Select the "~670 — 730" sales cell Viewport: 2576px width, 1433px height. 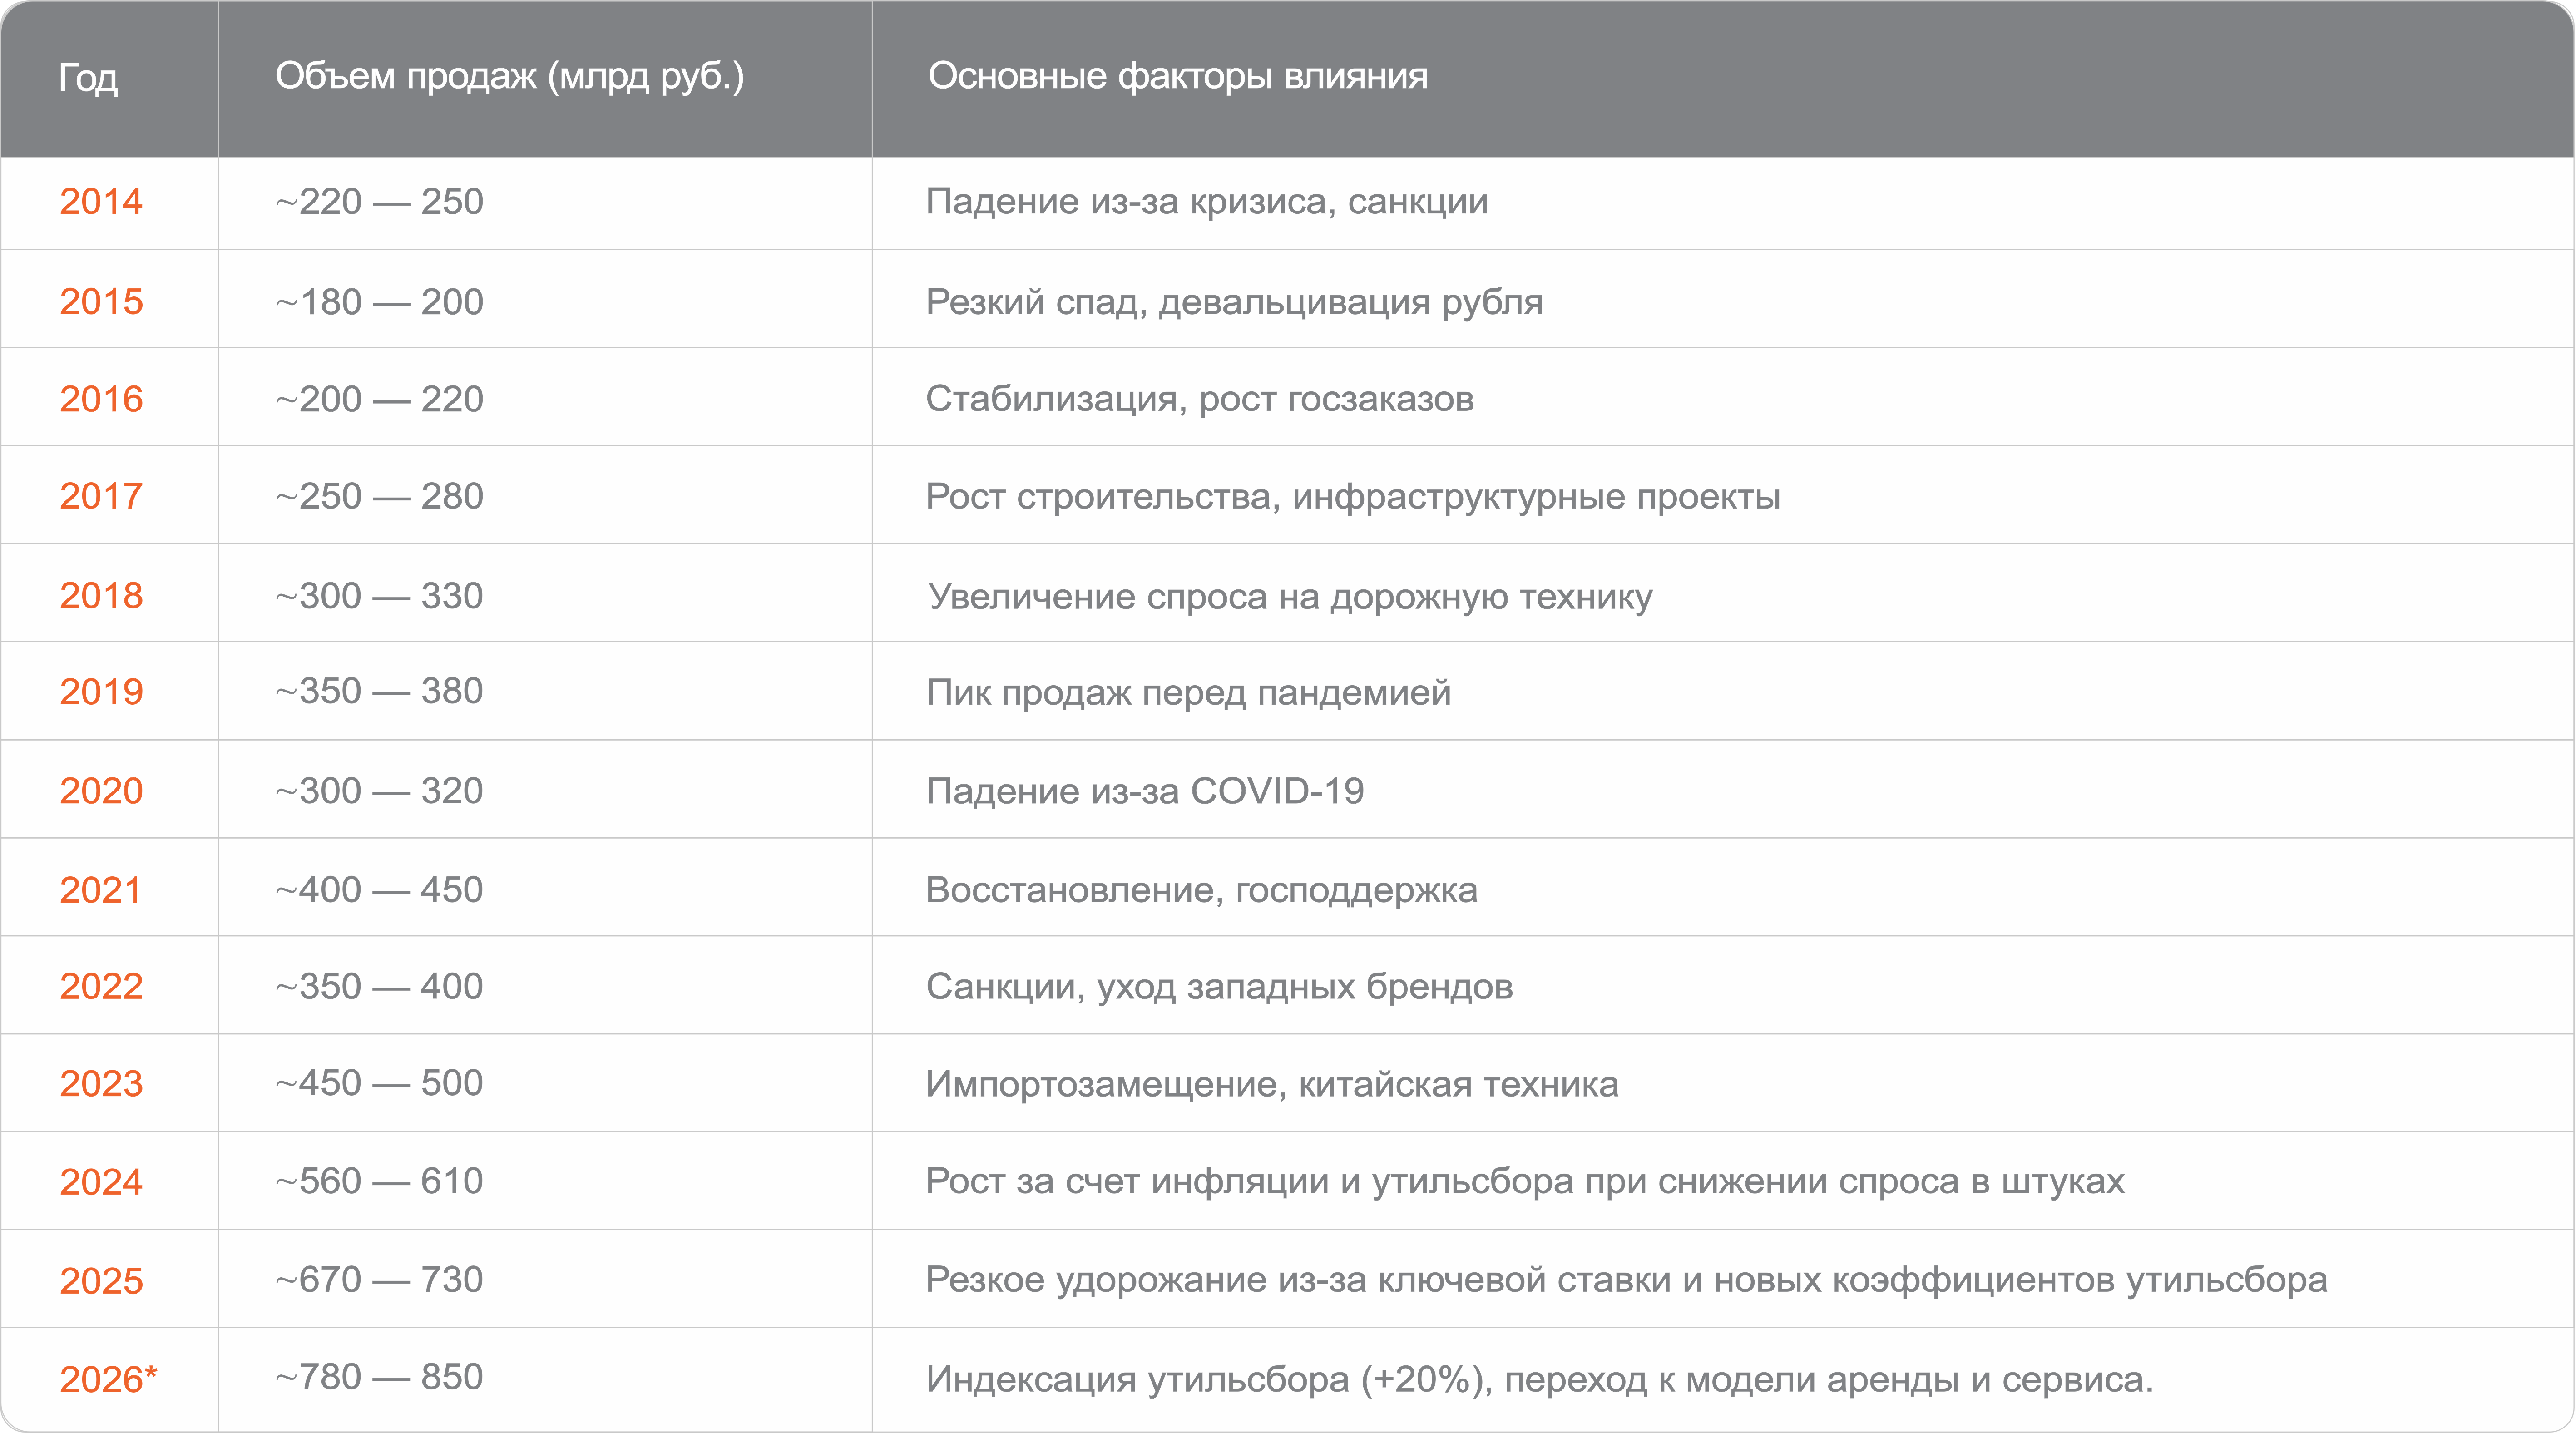point(379,1280)
